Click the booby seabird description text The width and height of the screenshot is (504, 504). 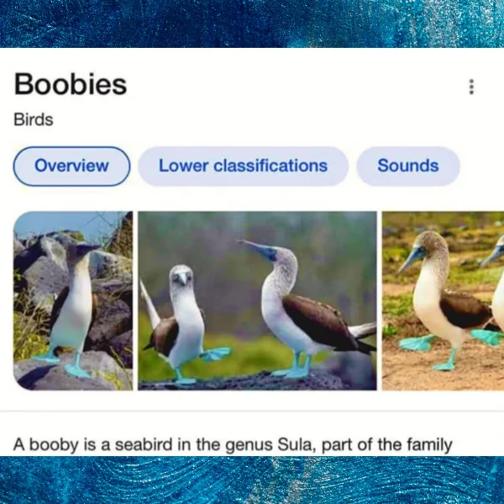233,445
